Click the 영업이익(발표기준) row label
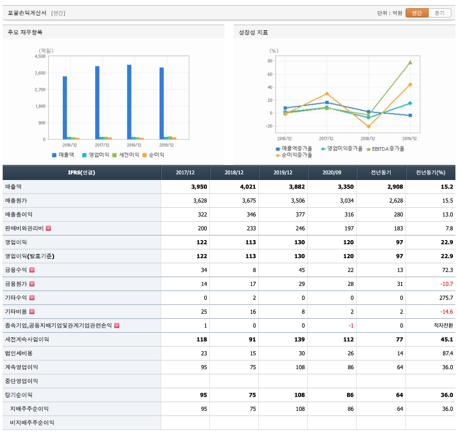 pyautogui.click(x=29, y=256)
